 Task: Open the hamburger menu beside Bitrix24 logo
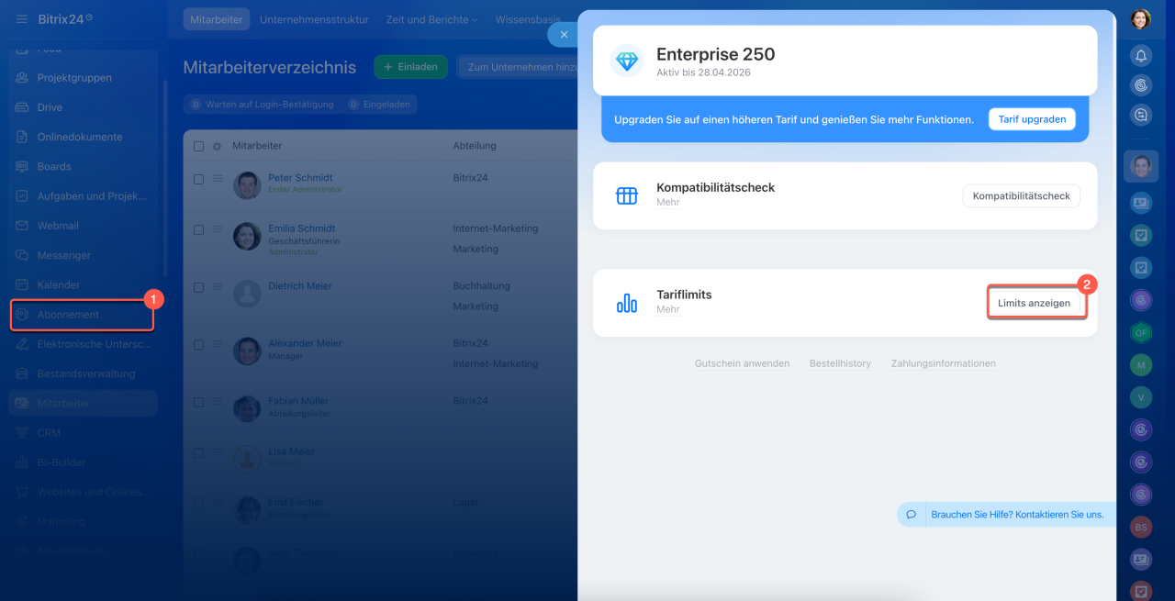22,19
